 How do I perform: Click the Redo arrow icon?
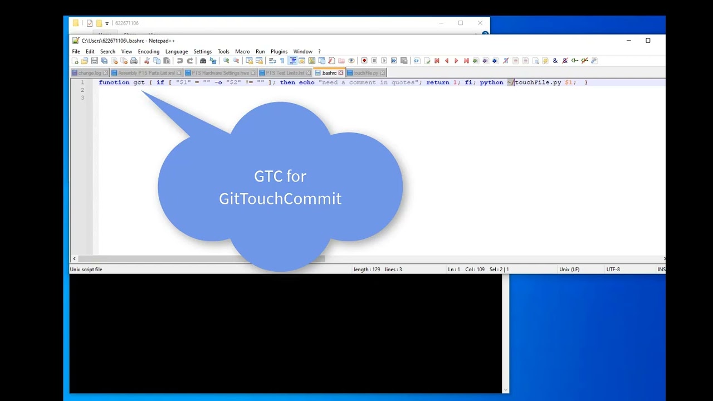190,61
